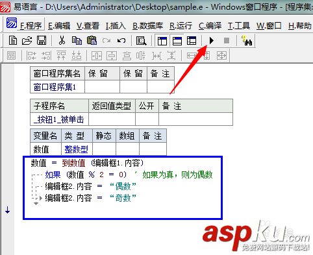Run the program with the play button
This screenshot has height=255, width=313.
tap(212, 40)
